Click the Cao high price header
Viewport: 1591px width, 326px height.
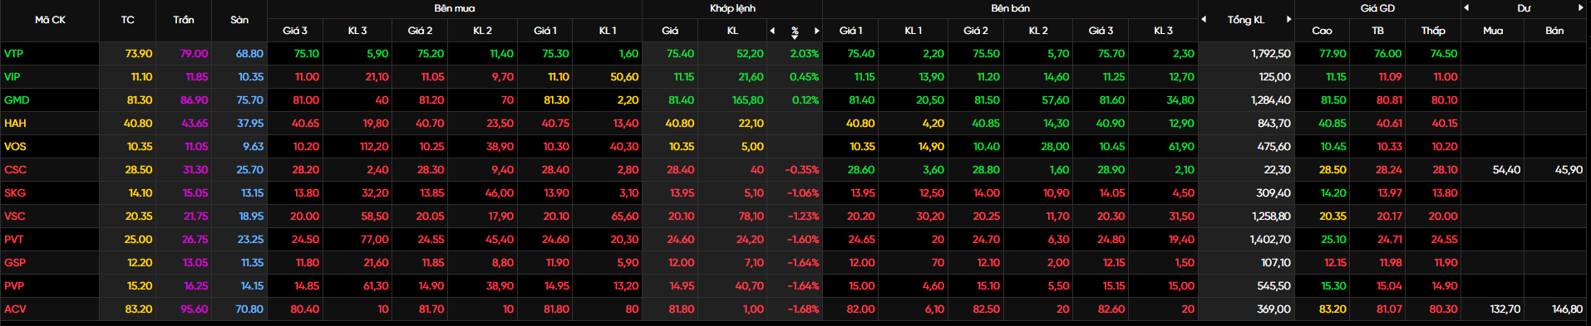point(1322,31)
